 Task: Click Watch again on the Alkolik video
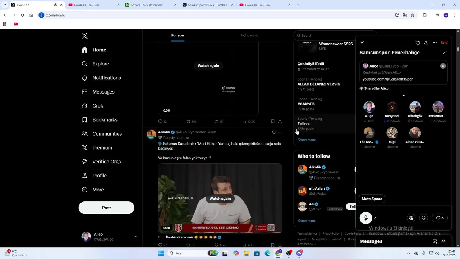pyautogui.click(x=220, y=199)
